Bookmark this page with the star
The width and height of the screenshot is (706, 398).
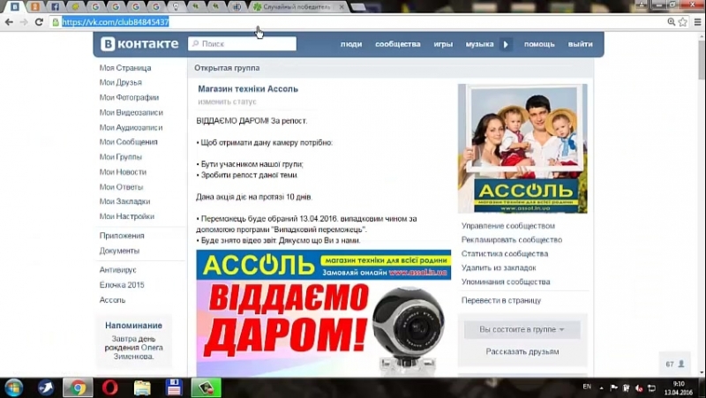point(682,21)
